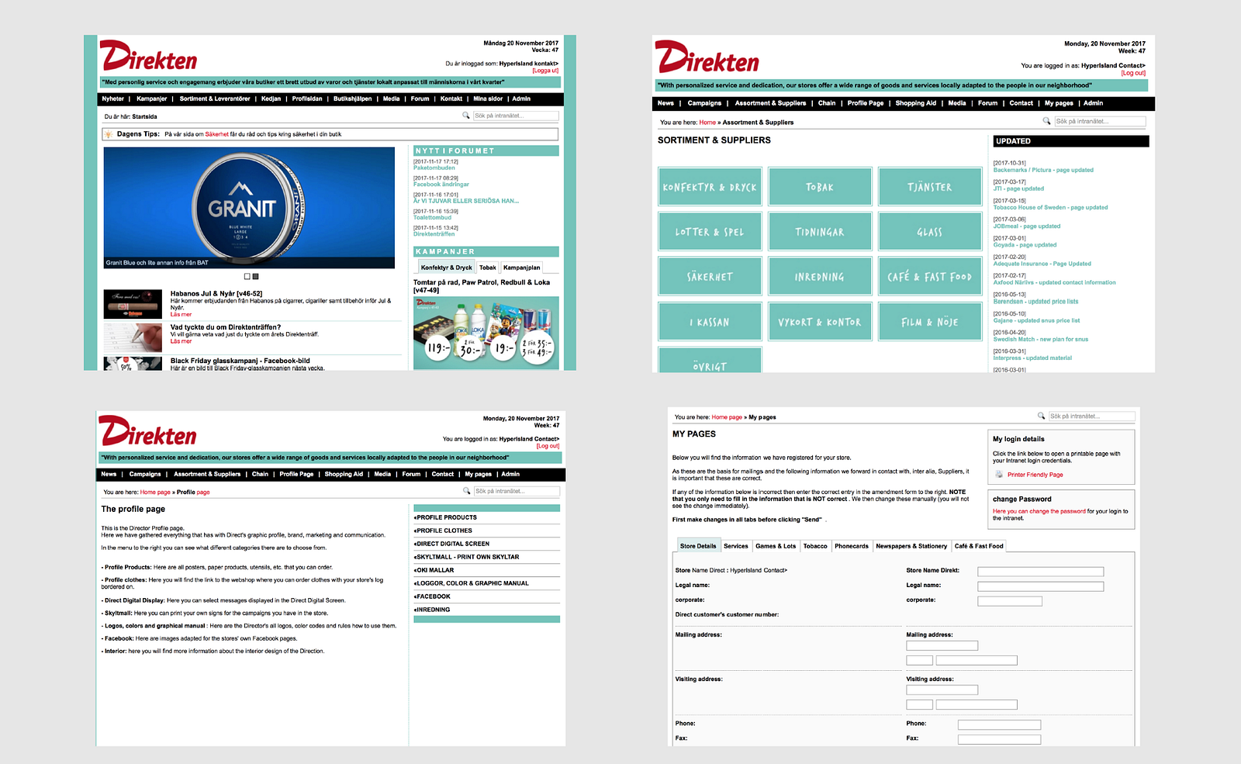
Task: Click the search field on the Swedish start page
Action: click(516, 116)
